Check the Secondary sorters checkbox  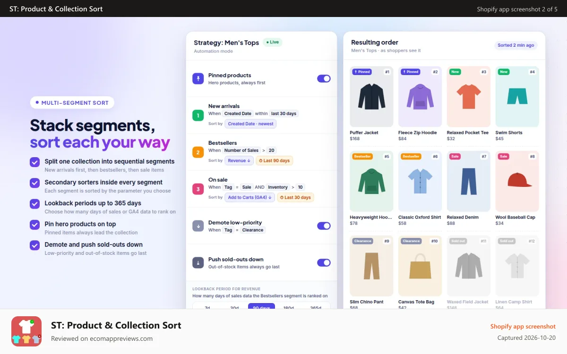click(x=34, y=183)
